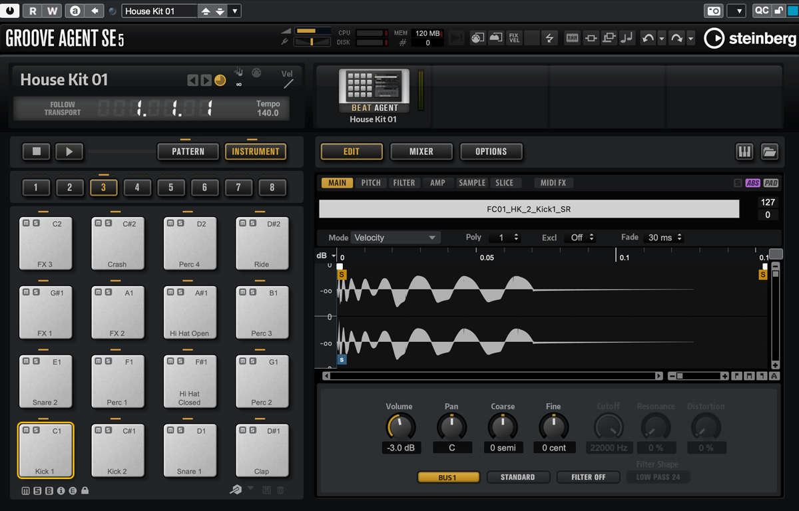Click the trash icon below the pads
799x511 pixels.
[x=280, y=490]
